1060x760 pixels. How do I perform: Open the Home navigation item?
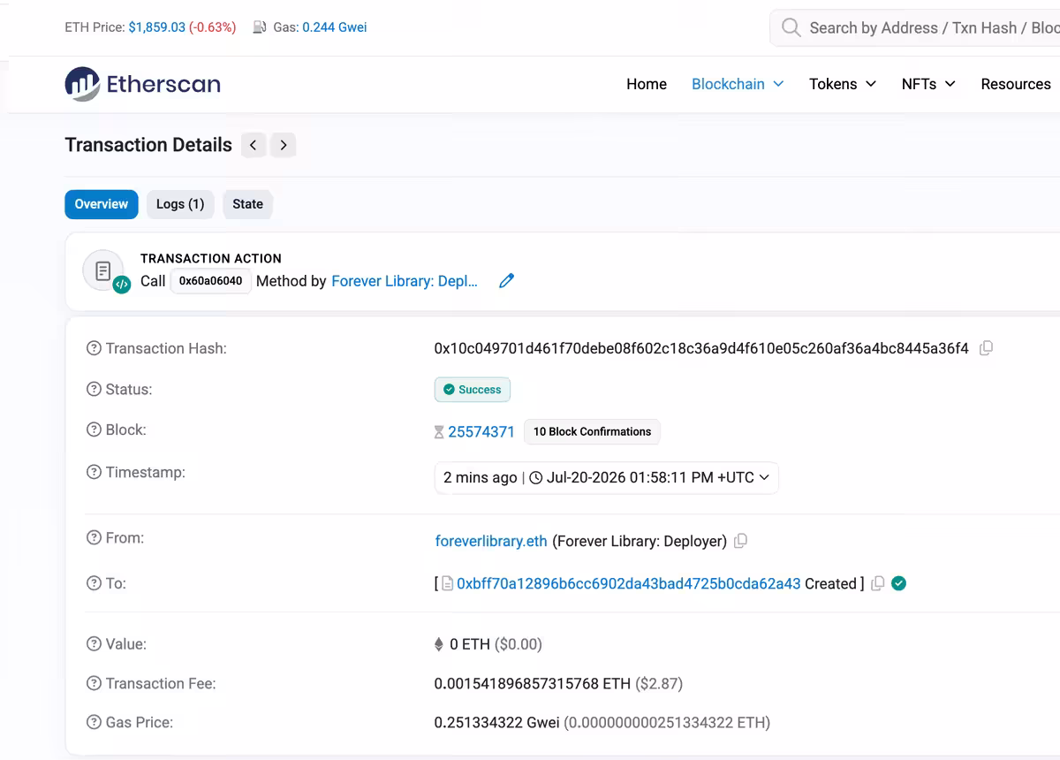coord(647,84)
